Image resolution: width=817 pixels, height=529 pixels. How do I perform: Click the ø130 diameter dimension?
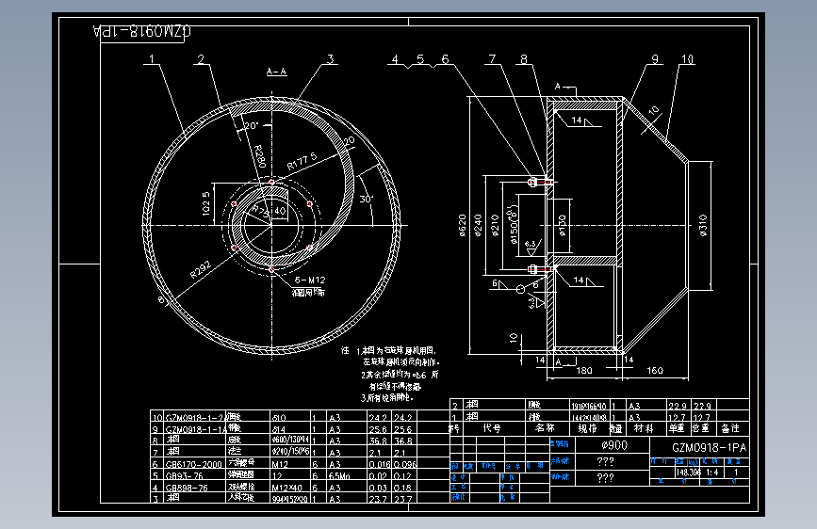[x=563, y=225]
